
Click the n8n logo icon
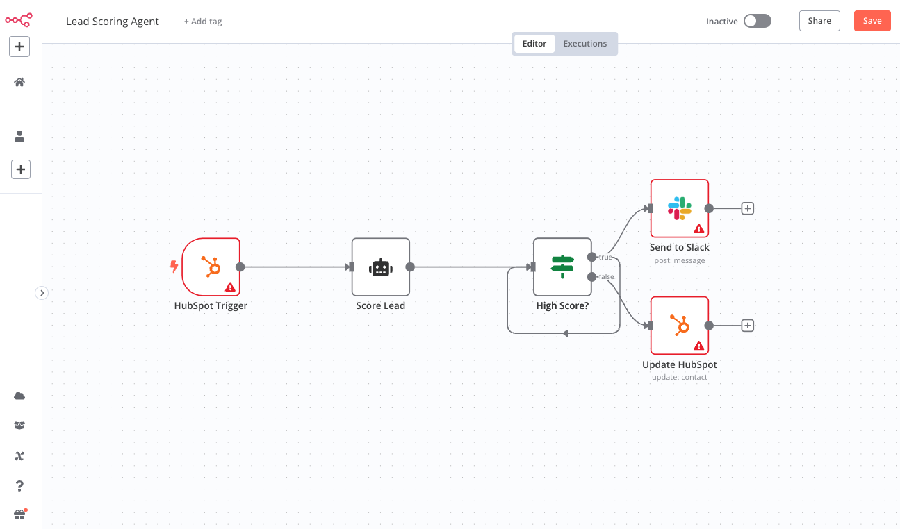(19, 20)
